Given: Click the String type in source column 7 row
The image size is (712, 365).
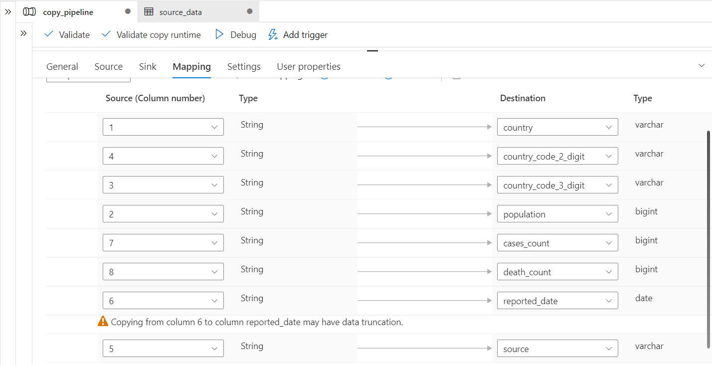Looking at the screenshot, I should (x=252, y=240).
